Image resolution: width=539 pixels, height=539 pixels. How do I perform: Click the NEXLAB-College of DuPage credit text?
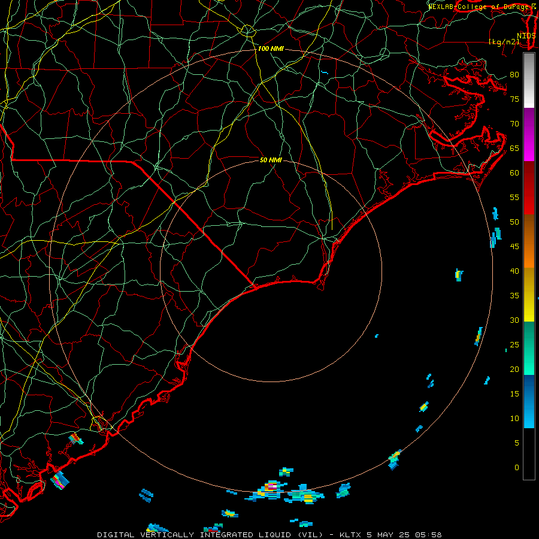coord(482,7)
